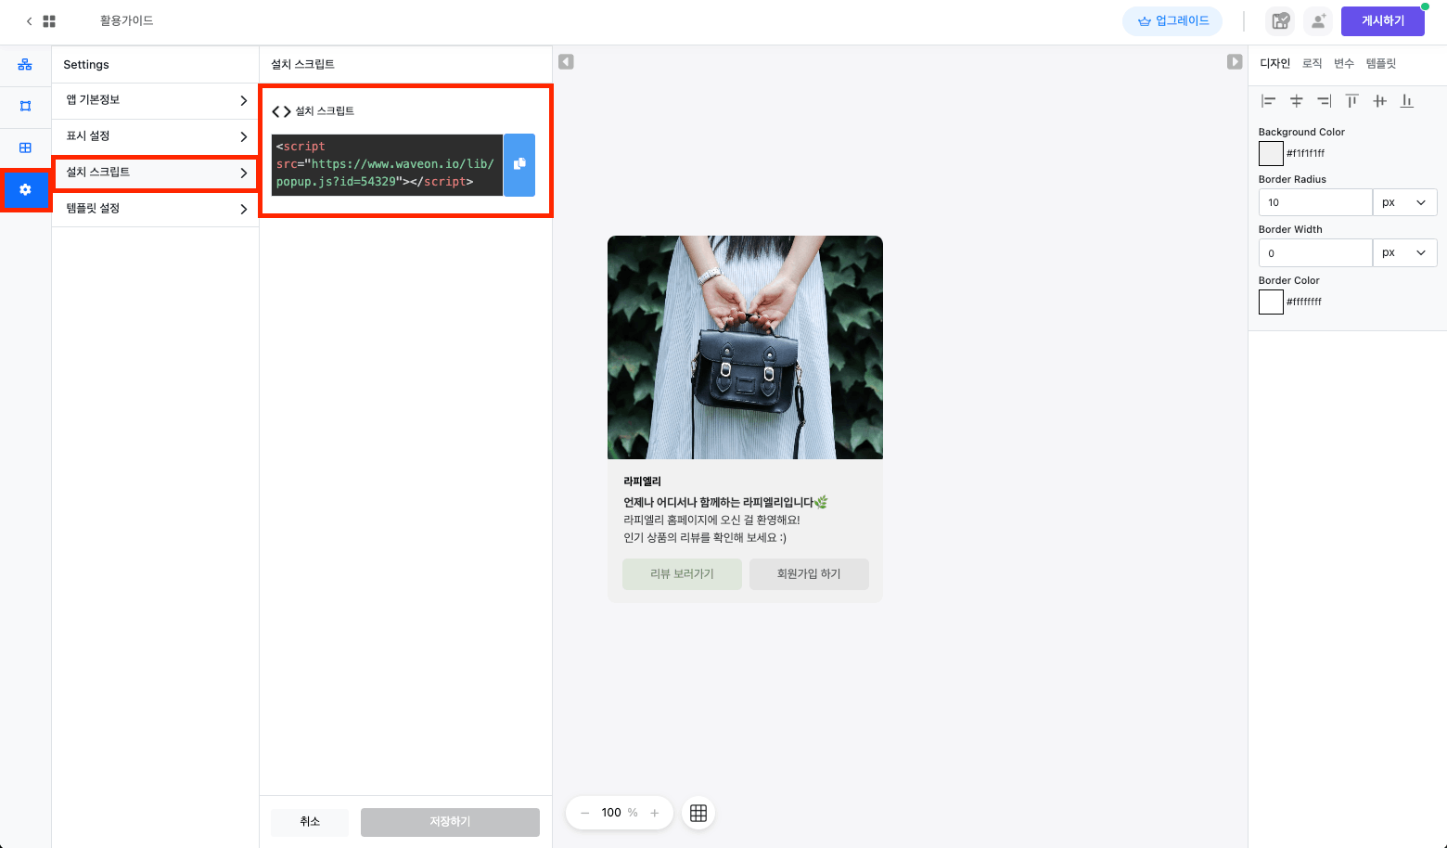Click the settings gear icon in the sidebar
This screenshot has width=1447, height=848.
[x=25, y=189]
